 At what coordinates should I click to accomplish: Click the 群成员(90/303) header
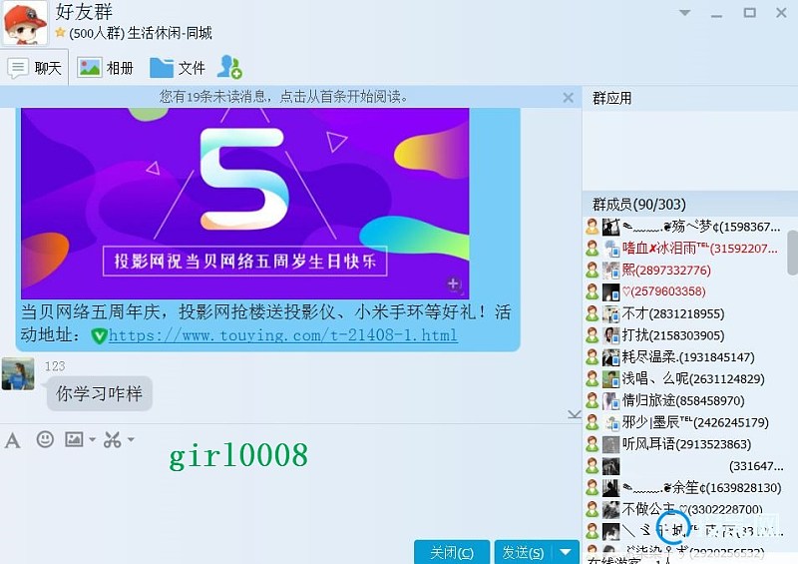639,205
